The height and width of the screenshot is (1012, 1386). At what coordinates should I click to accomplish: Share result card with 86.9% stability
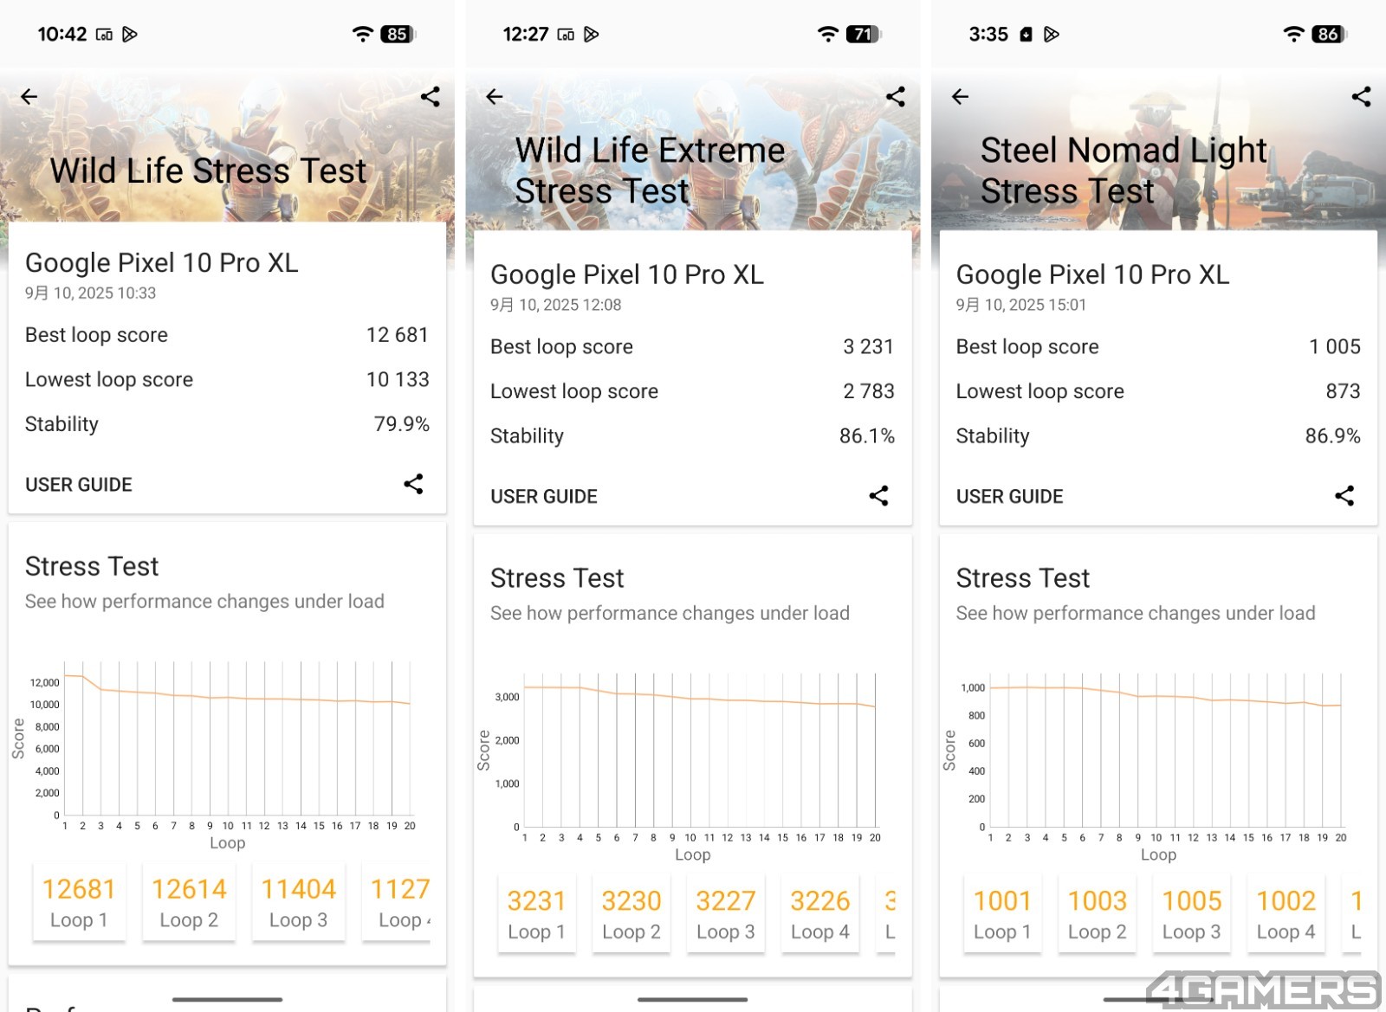1344,496
